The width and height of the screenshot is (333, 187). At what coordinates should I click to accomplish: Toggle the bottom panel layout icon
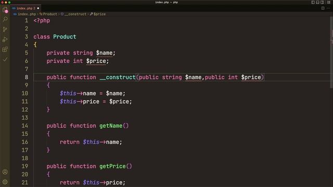coord(317,2)
